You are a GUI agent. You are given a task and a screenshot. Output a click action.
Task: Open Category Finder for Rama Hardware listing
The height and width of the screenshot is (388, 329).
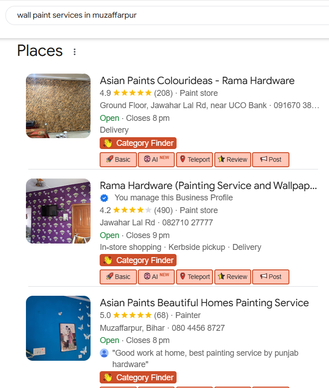pyautogui.click(x=138, y=260)
